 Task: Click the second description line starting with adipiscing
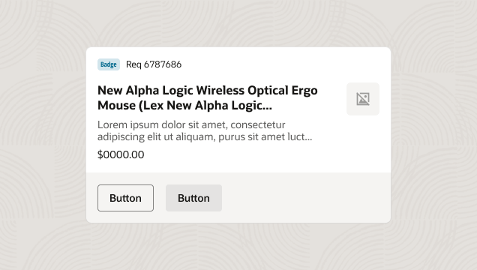[205, 136]
